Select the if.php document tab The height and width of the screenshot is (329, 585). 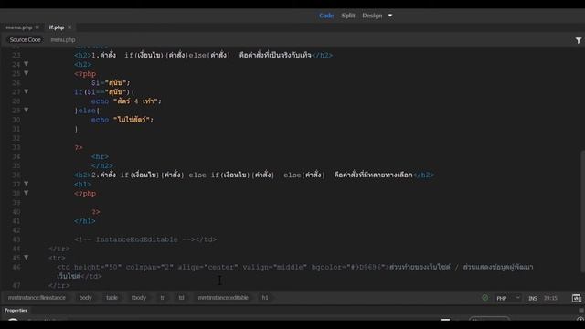57,27
